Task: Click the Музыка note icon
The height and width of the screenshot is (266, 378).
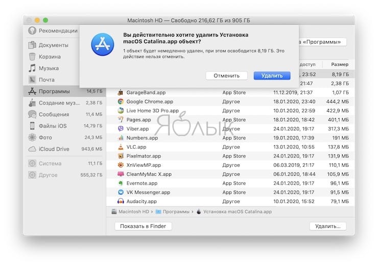Action: [32, 68]
